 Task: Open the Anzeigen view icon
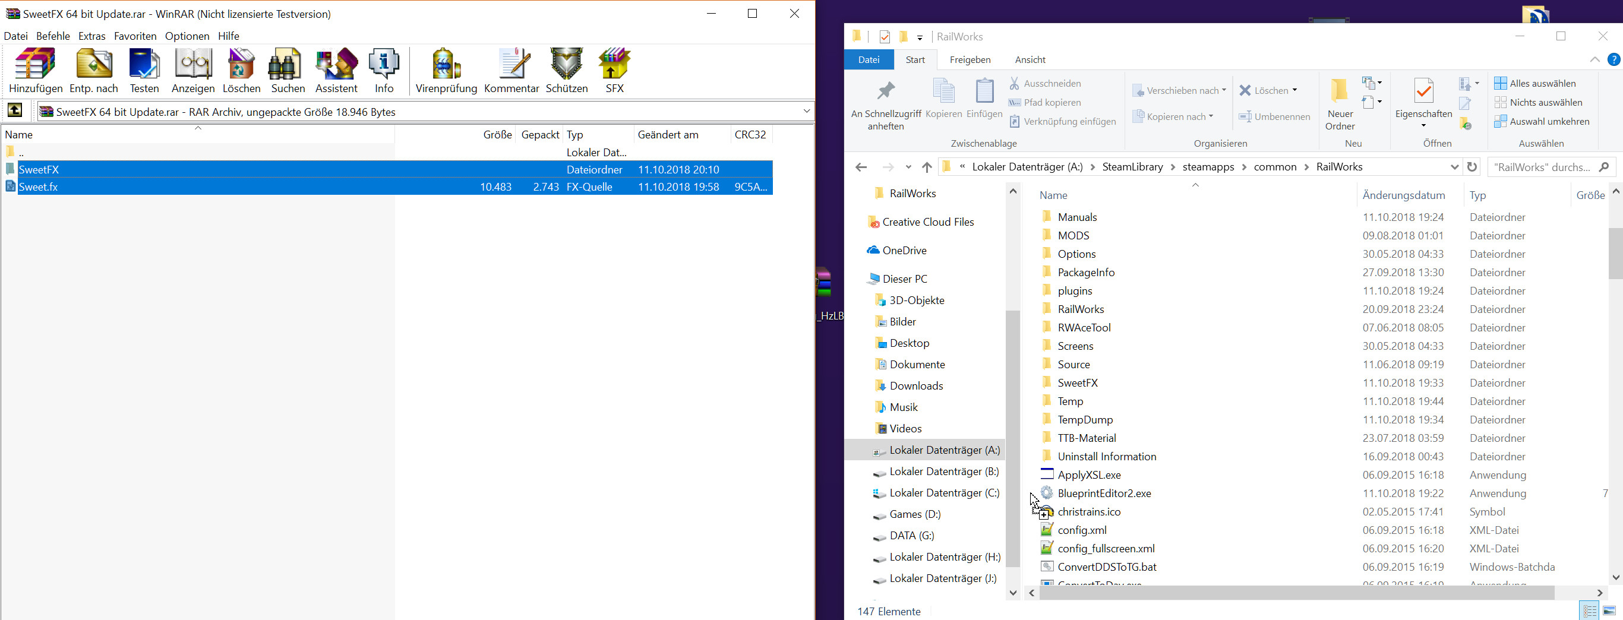click(x=193, y=71)
